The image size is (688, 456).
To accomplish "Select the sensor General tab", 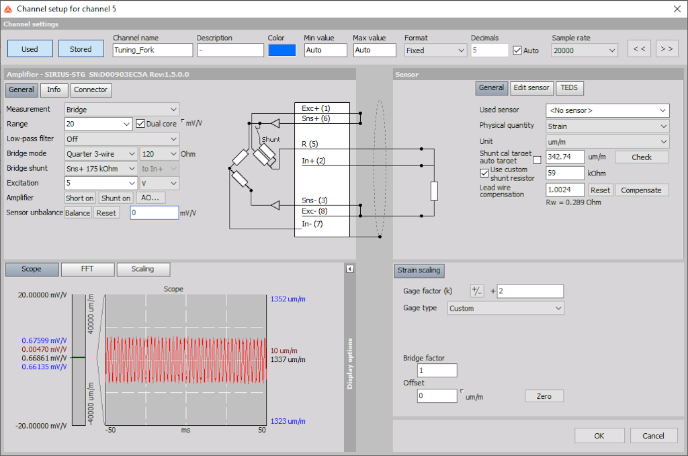I will tap(491, 88).
